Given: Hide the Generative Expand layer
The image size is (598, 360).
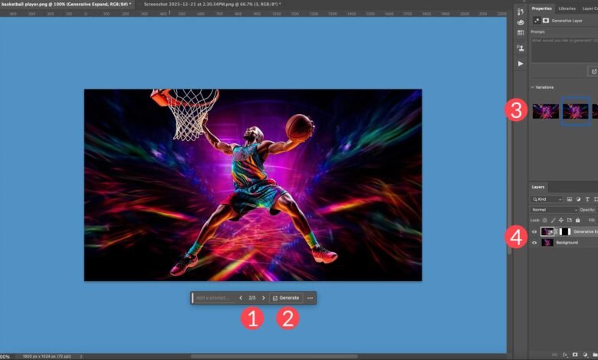Looking at the screenshot, I should 534,231.
